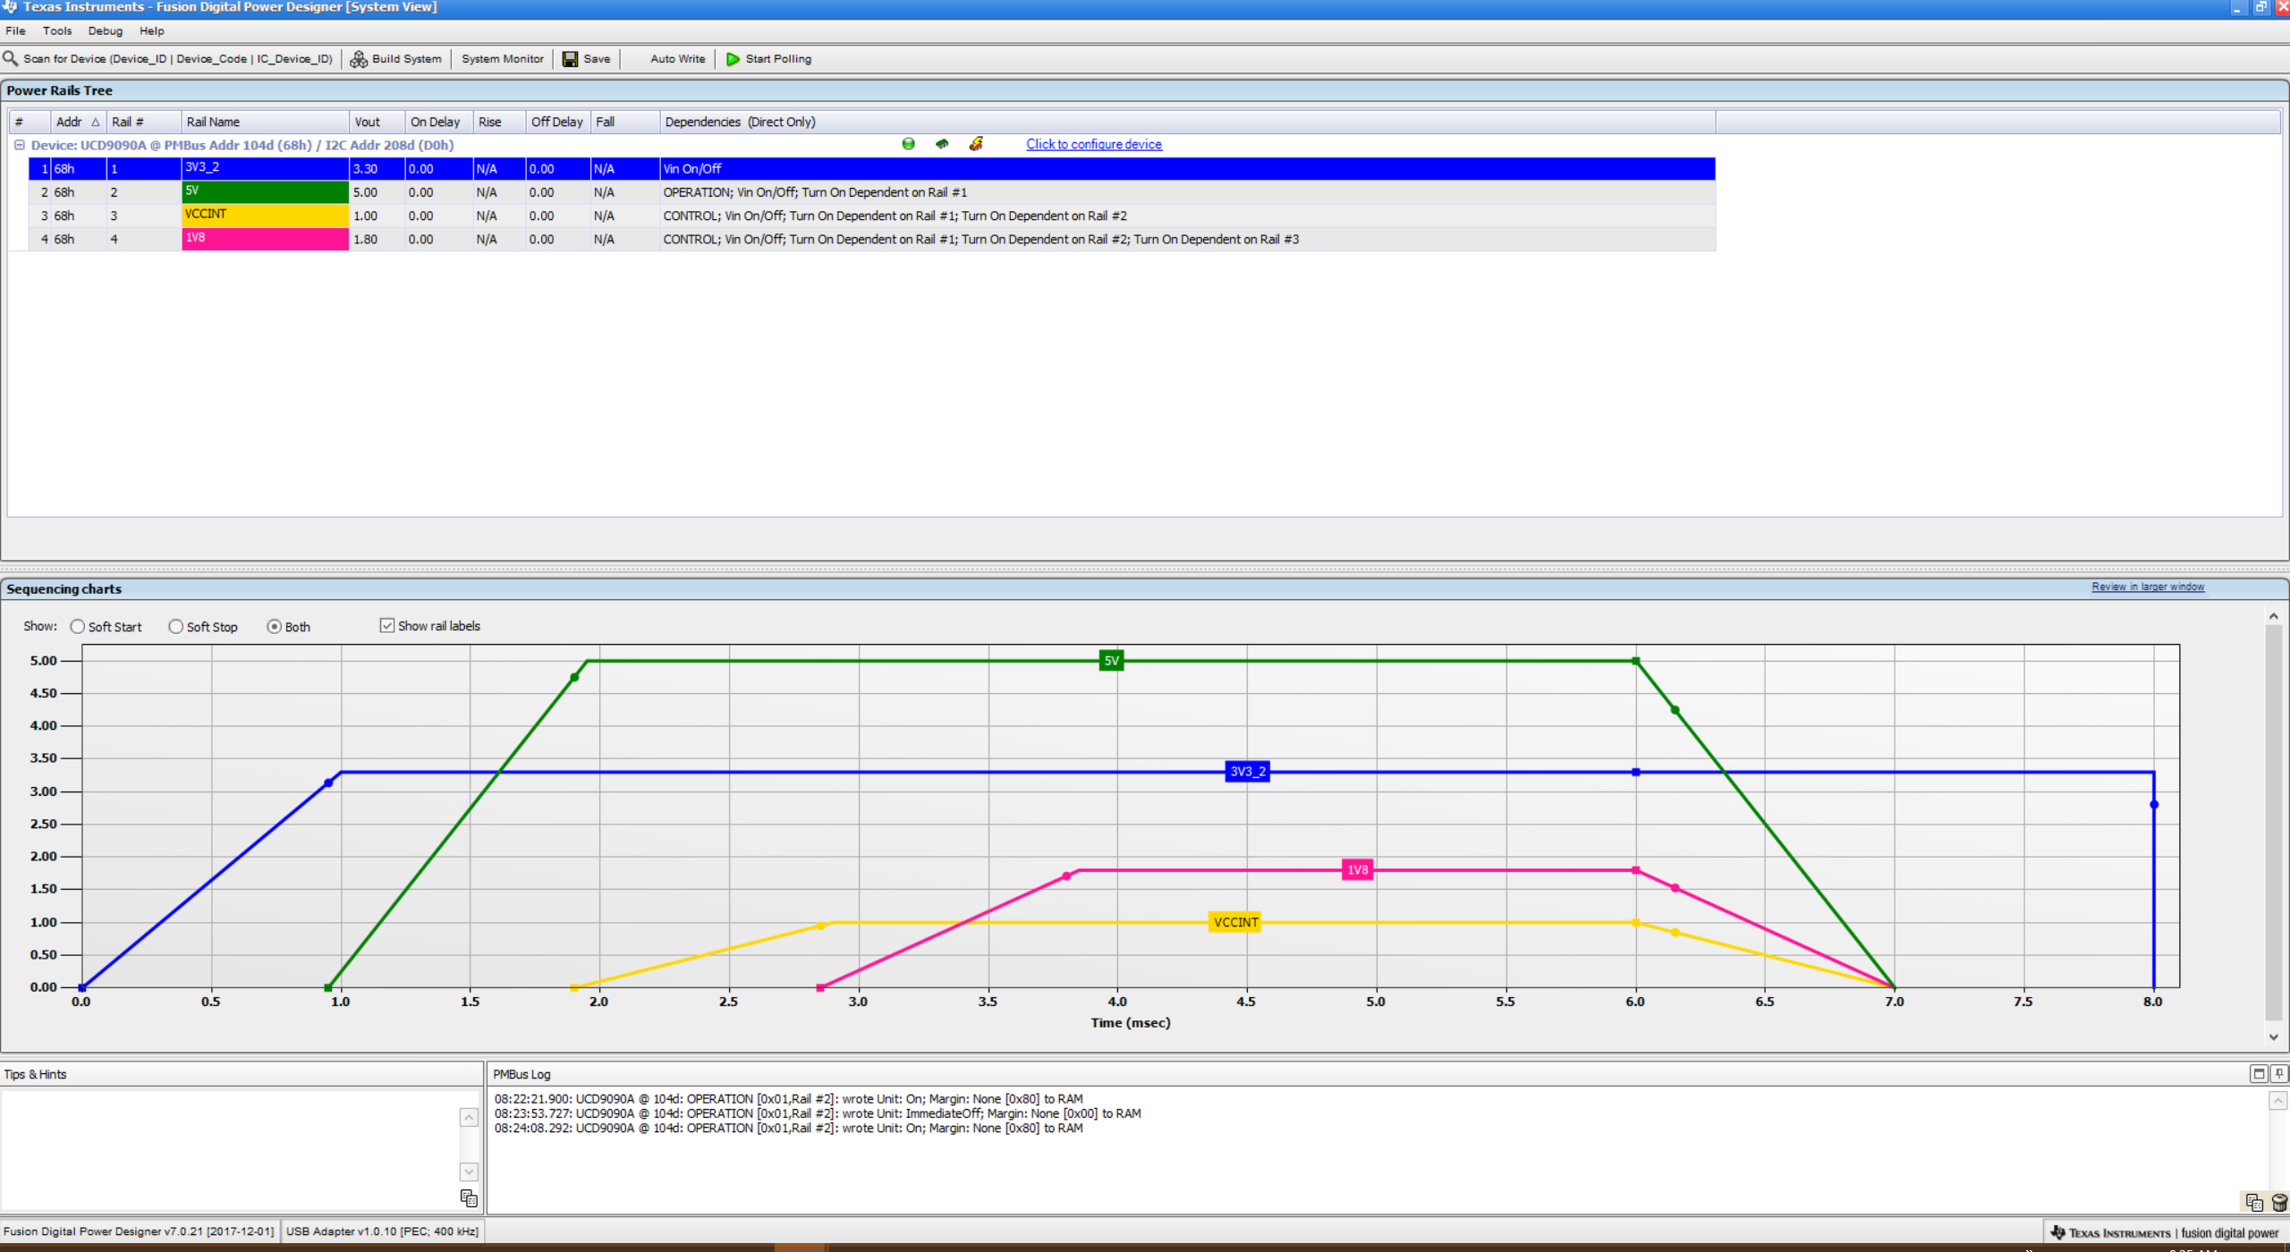Click the lightning bolt device icon
The width and height of the screenshot is (2290, 1252).
976,144
